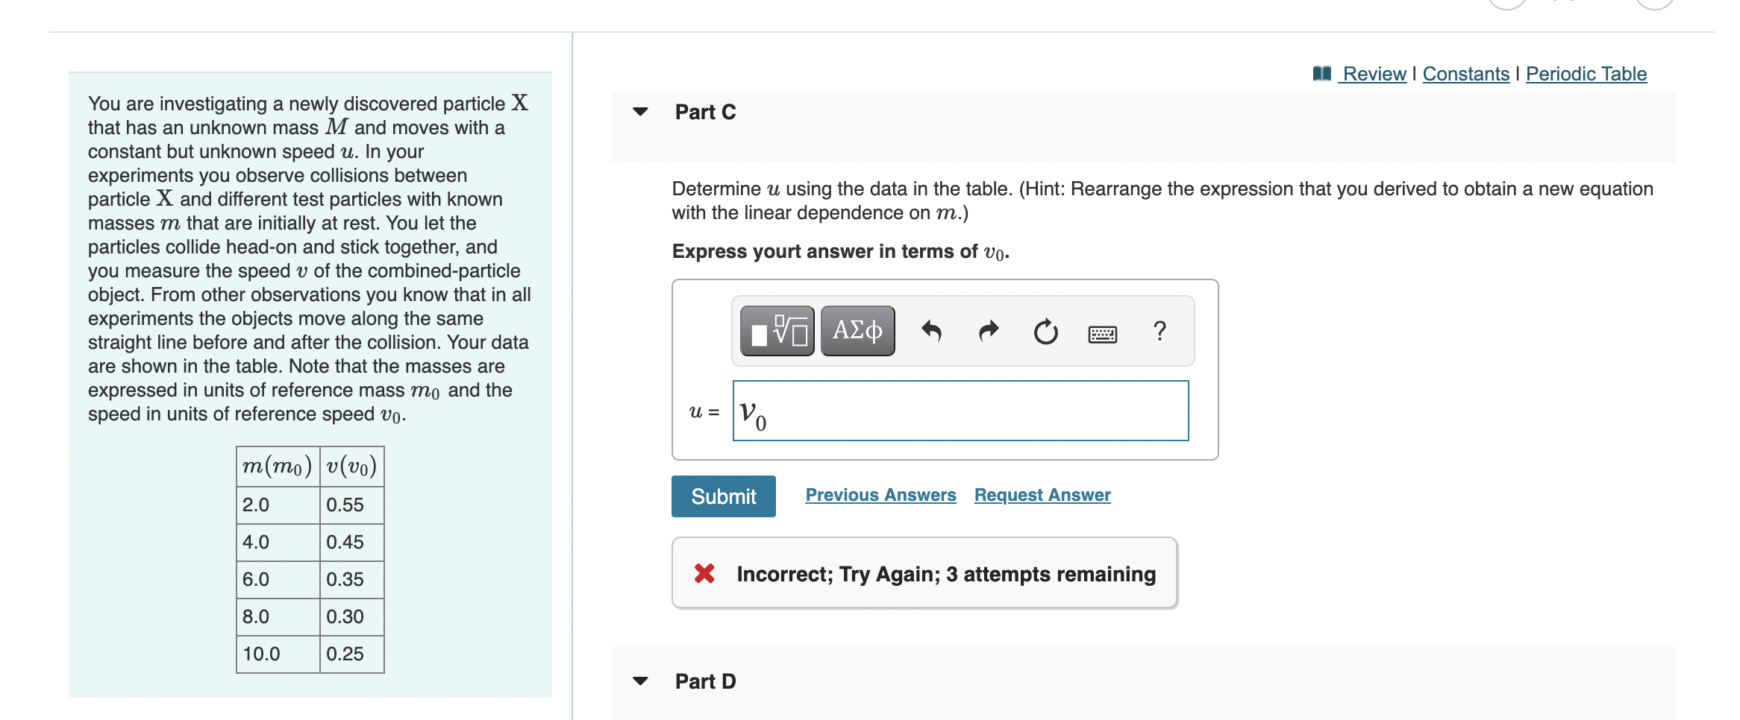The width and height of the screenshot is (1740, 720).
Task: Click Request Answer link
Action: pos(1042,495)
